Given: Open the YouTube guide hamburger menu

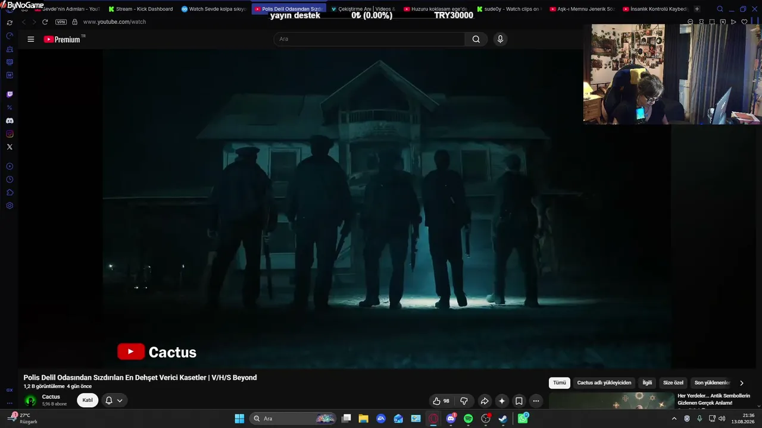Looking at the screenshot, I should [x=31, y=39].
